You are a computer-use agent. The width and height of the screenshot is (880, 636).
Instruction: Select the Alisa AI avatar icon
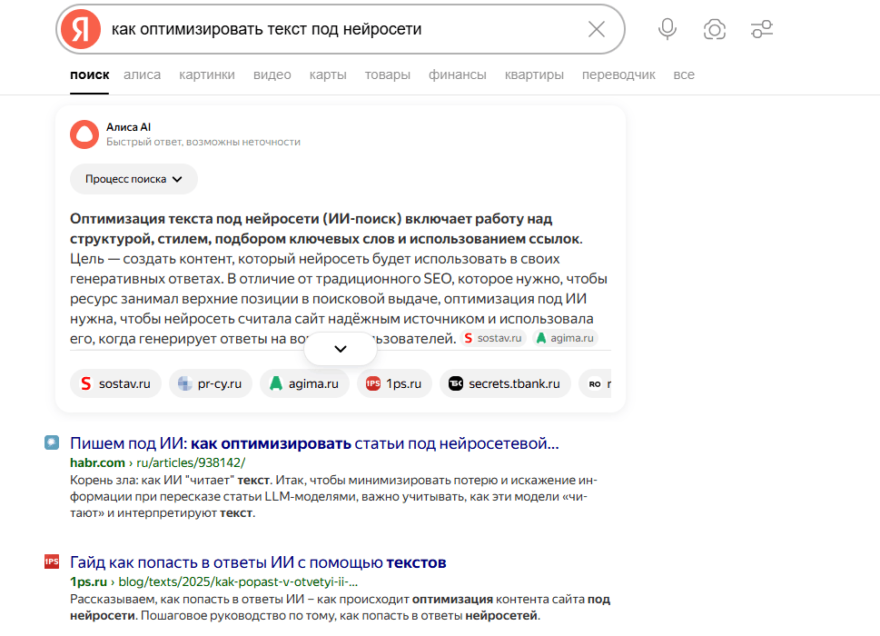[84, 134]
